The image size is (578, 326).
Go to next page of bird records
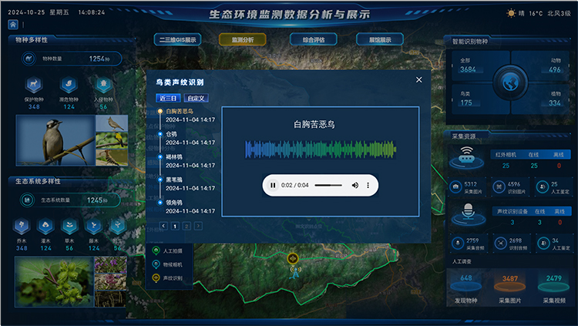point(198,226)
